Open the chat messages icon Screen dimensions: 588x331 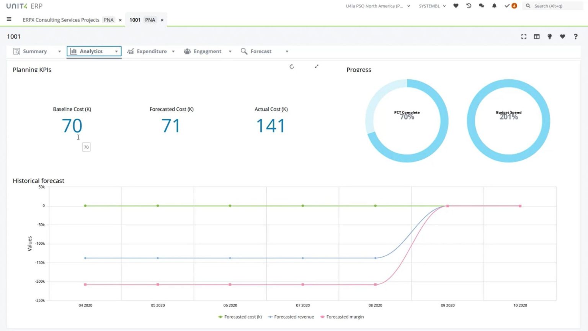[481, 6]
